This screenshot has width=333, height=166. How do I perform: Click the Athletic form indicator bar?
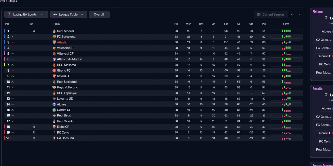click(x=286, y=42)
